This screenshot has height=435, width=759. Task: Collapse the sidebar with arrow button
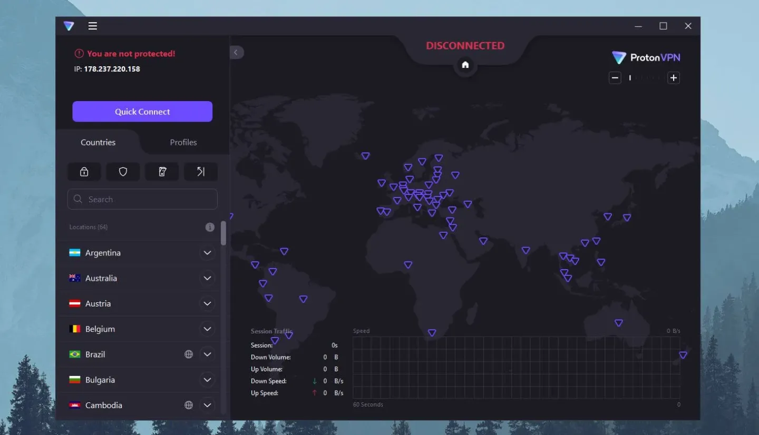coord(236,52)
